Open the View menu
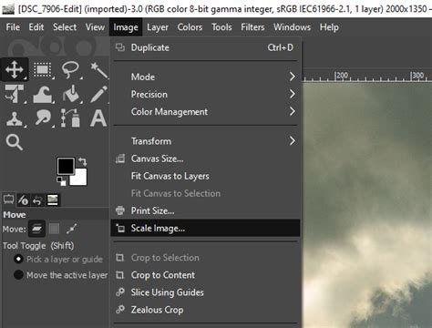Screen dimensions: 432x328 pos(95,27)
